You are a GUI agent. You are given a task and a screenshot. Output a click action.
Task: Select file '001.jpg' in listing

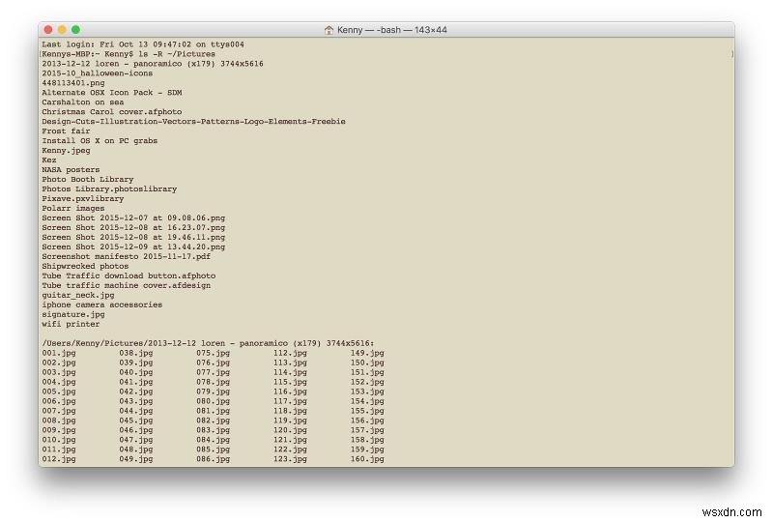[x=59, y=353]
